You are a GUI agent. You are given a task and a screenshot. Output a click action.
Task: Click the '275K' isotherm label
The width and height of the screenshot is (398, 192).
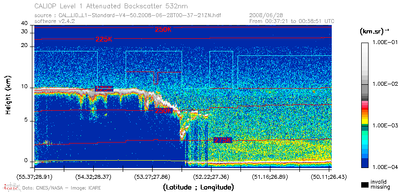tap(223, 140)
